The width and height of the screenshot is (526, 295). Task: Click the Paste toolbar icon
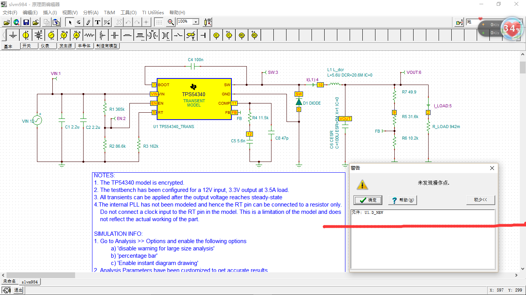[56, 22]
